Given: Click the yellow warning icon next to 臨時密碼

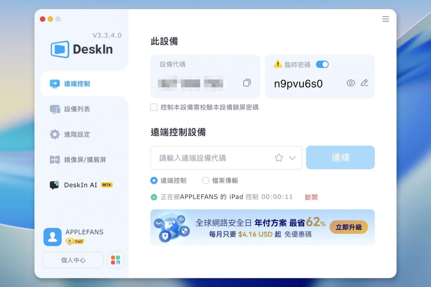Looking at the screenshot, I should 278,64.
